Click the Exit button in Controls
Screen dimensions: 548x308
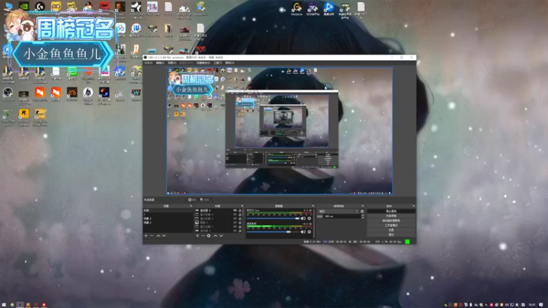tap(391, 235)
